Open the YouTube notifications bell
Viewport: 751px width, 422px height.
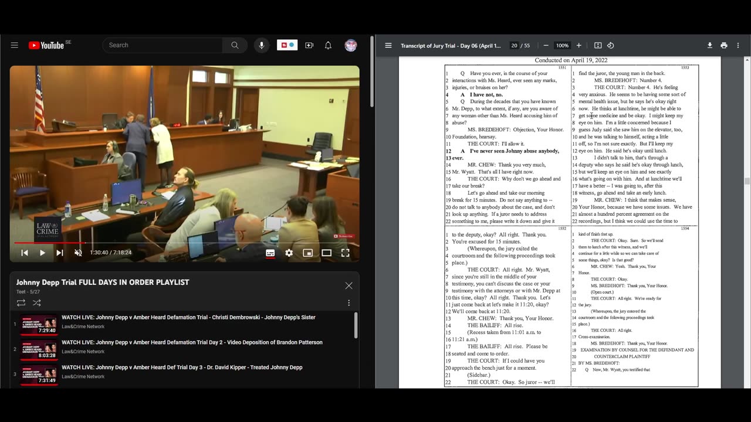pyautogui.click(x=329, y=45)
